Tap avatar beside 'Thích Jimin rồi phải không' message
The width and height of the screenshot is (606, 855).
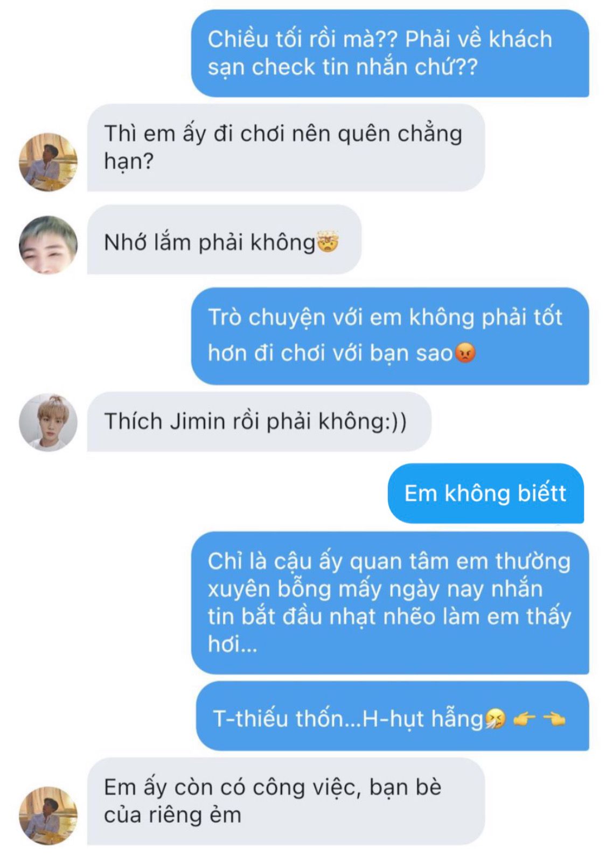click(48, 422)
